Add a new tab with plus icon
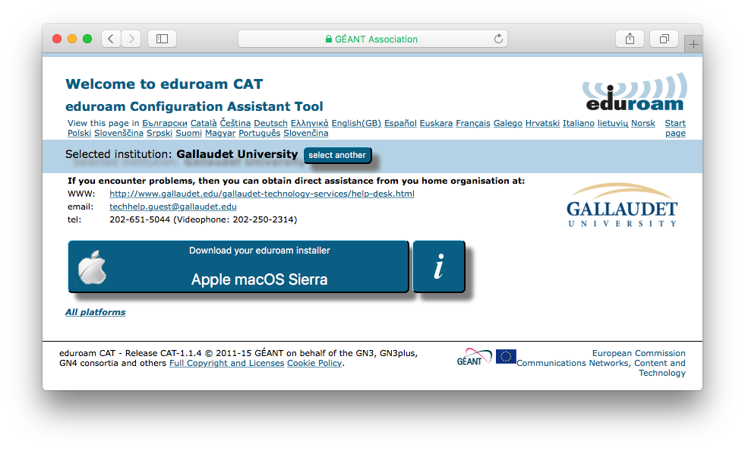Viewport: 745px width, 451px height. (693, 45)
